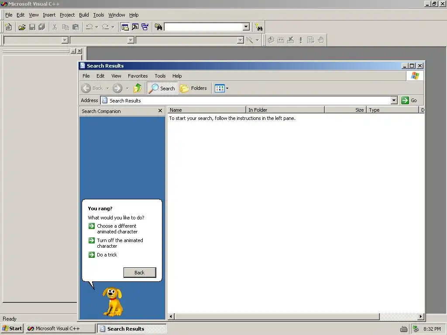The width and height of the screenshot is (447, 335).
Task: Select Choose a different animated character
Action: tap(117, 229)
